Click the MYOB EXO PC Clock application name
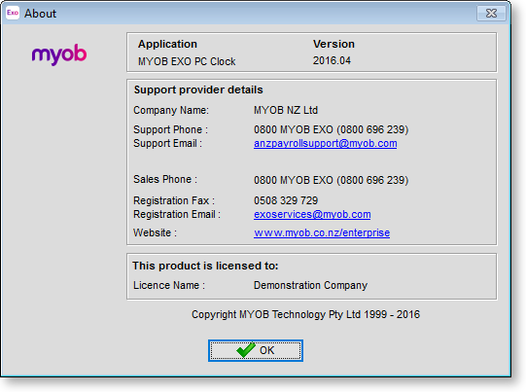This screenshot has width=526, height=392. click(x=187, y=61)
